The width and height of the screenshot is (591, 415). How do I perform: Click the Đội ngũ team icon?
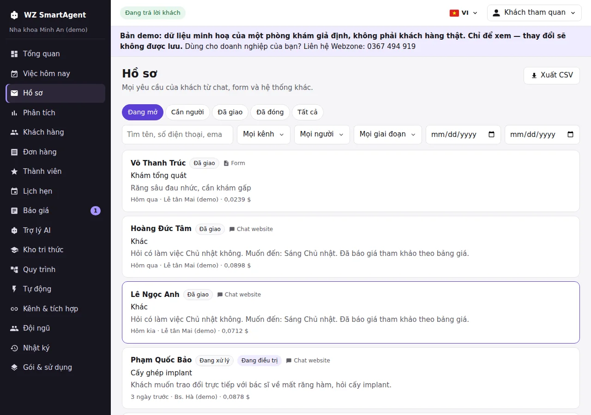pyautogui.click(x=14, y=328)
